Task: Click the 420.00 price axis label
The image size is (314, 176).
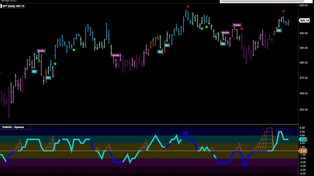Action: point(304,5)
